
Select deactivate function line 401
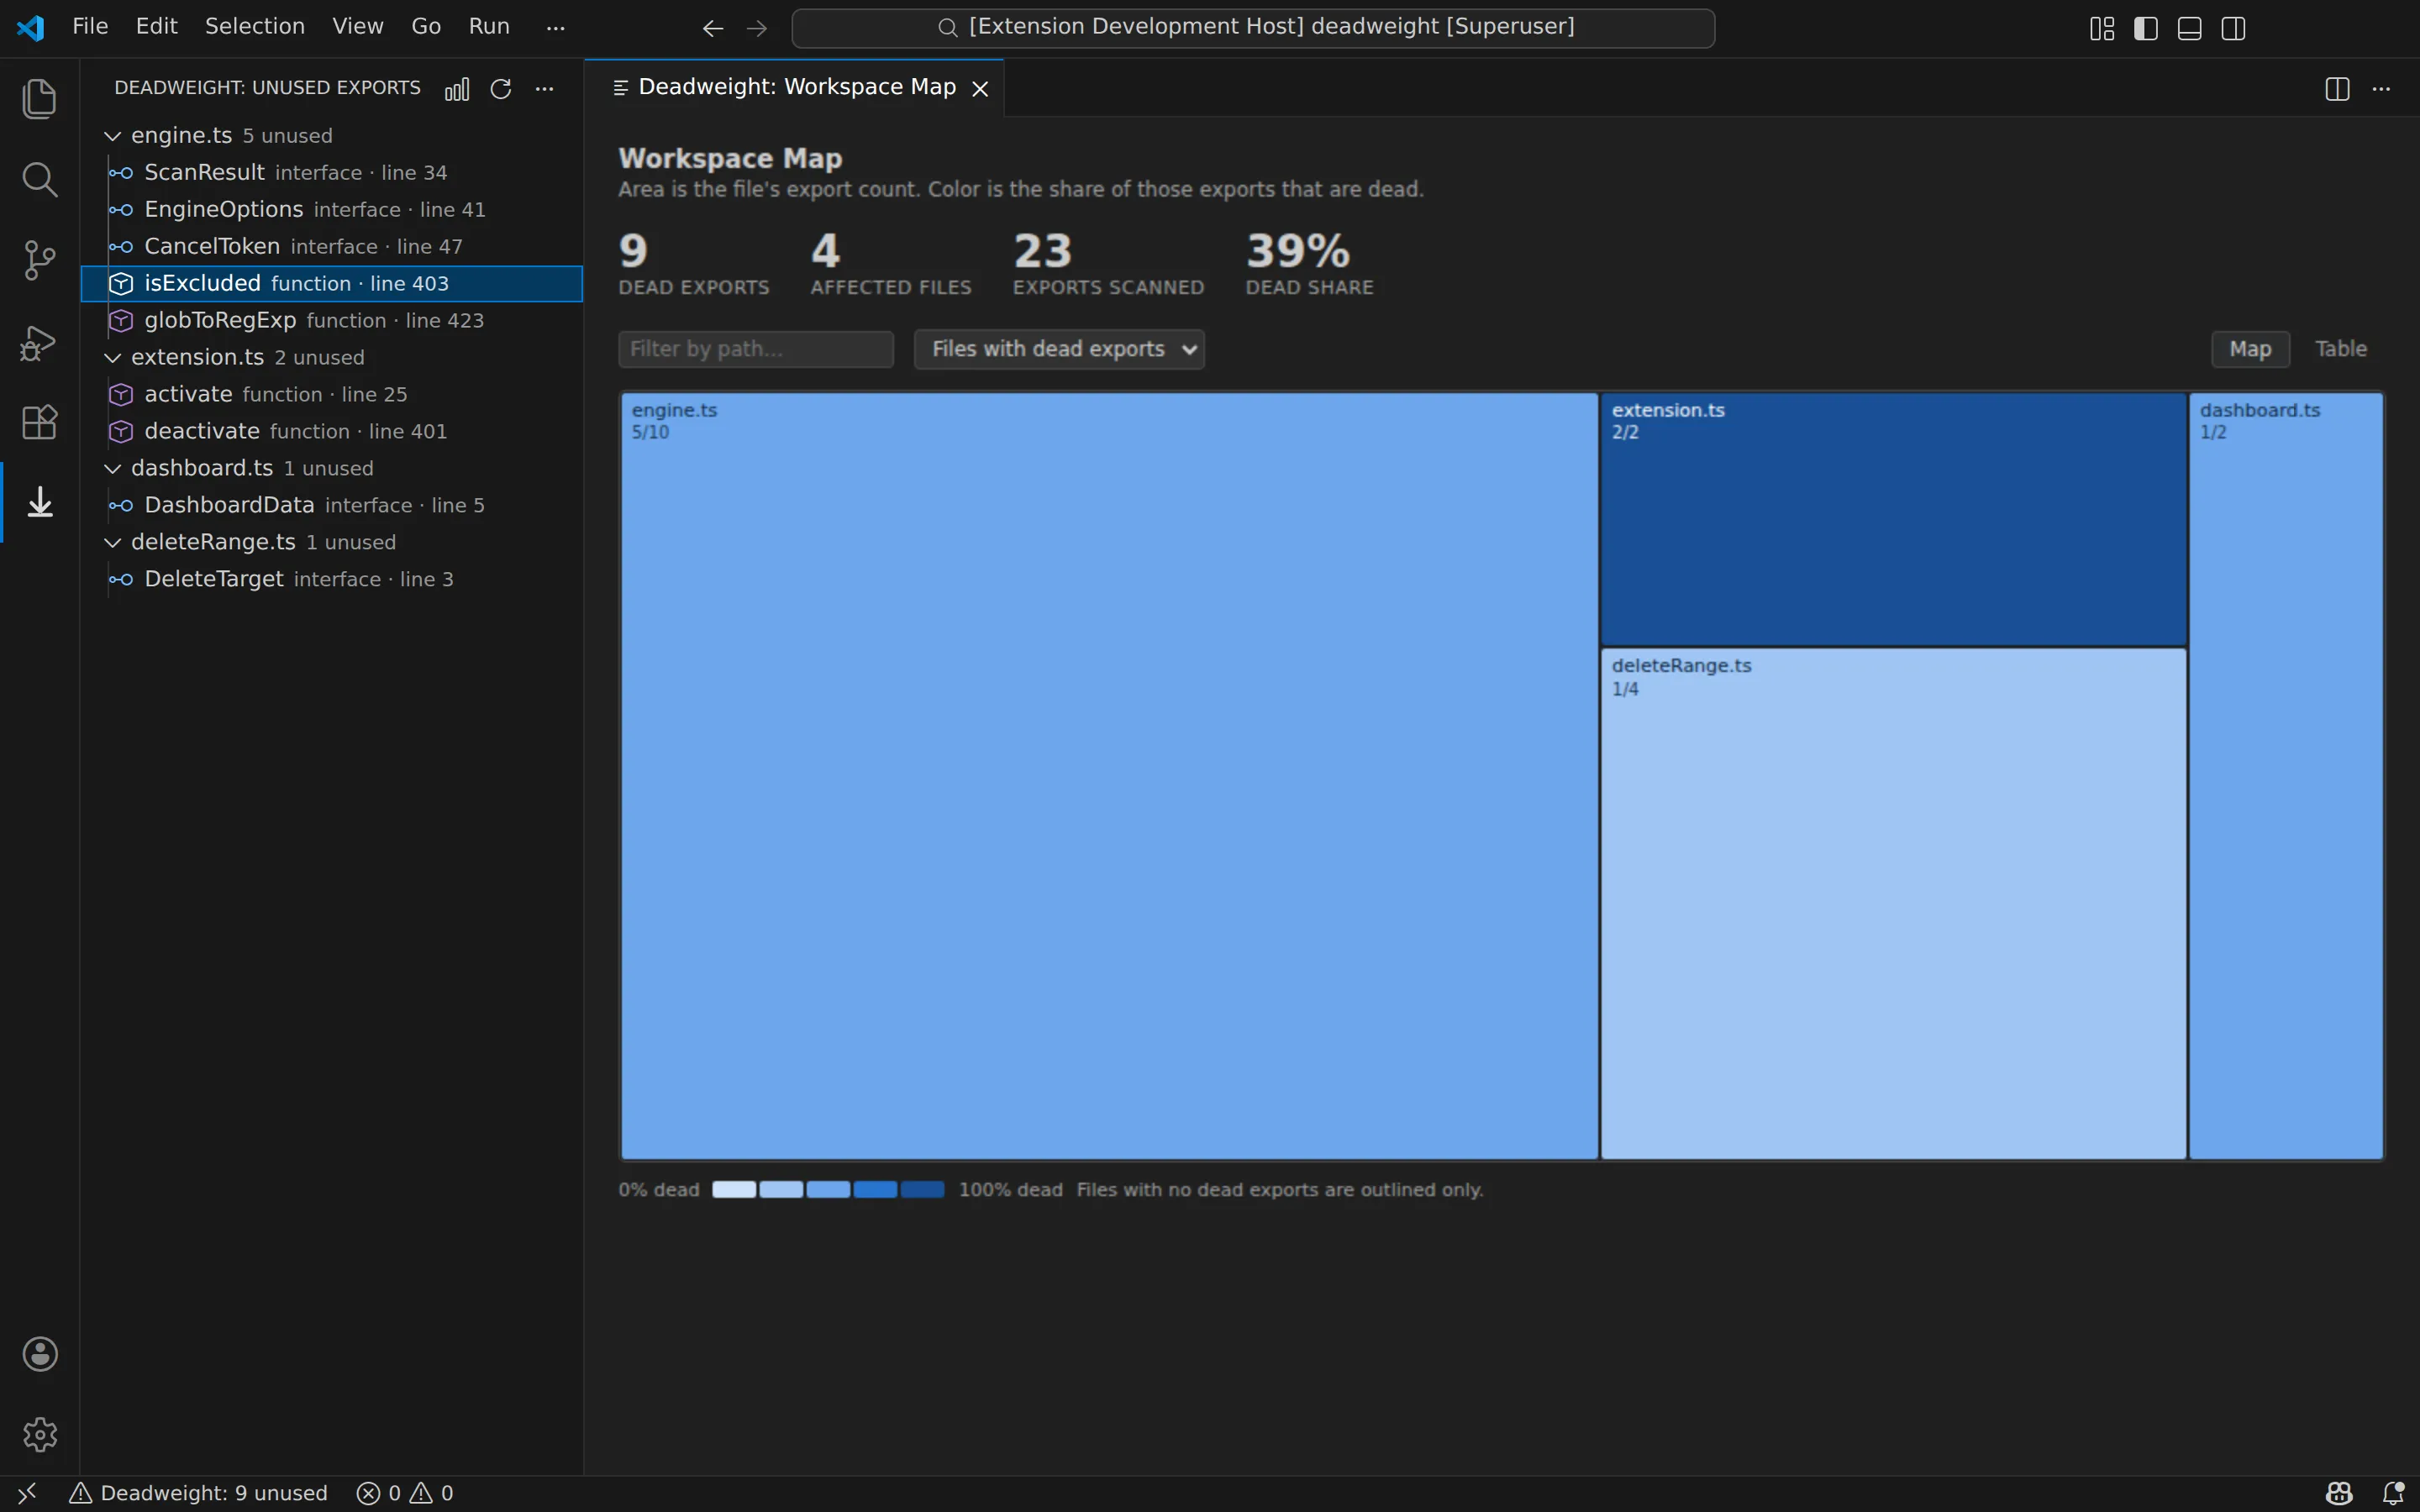(x=332, y=432)
